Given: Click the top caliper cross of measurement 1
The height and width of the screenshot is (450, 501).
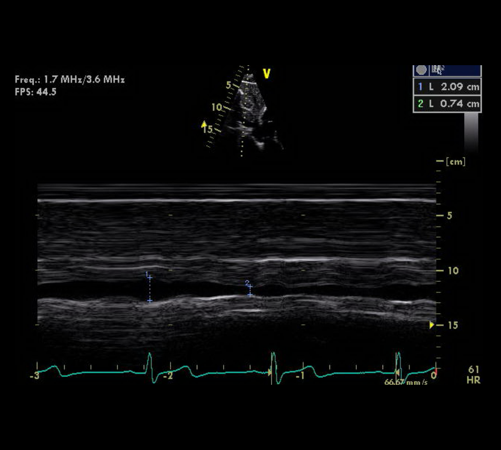Looking at the screenshot, I should pos(149,277).
